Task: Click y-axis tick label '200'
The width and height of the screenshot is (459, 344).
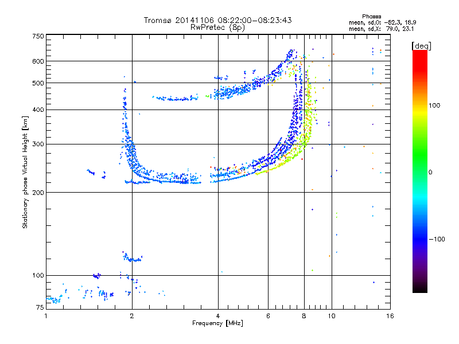Action: [38, 193]
